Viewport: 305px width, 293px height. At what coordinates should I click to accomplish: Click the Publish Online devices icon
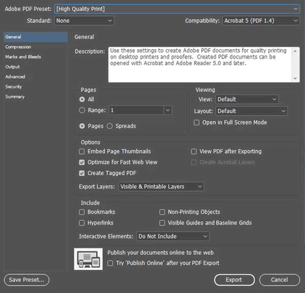point(88,259)
